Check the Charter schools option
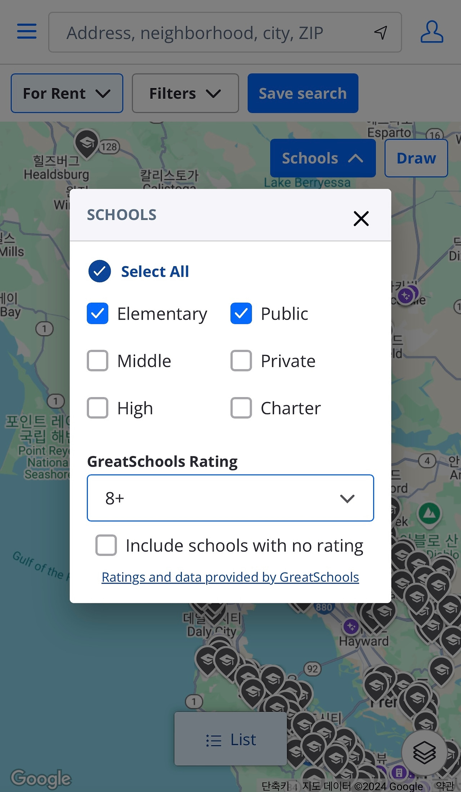 [x=241, y=408]
